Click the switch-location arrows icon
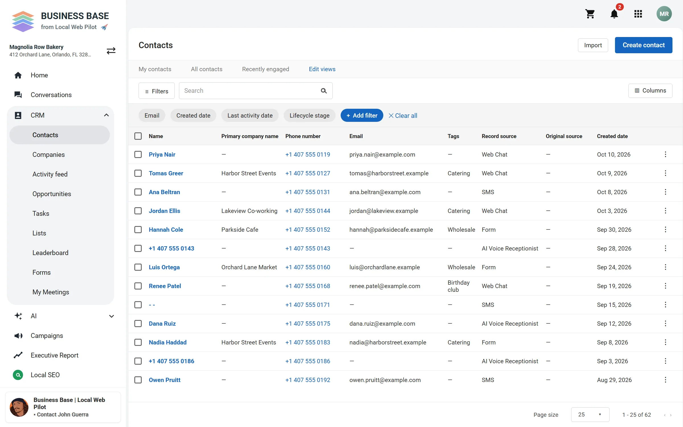683x427 pixels. [111, 51]
